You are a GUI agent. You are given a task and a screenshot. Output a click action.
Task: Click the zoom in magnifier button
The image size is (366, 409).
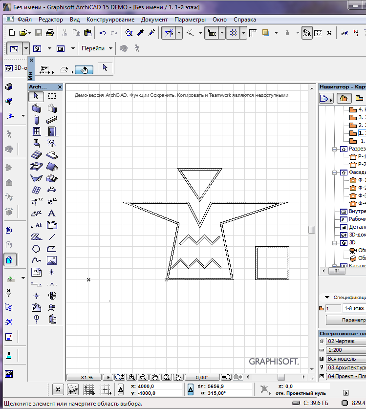coord(132,377)
